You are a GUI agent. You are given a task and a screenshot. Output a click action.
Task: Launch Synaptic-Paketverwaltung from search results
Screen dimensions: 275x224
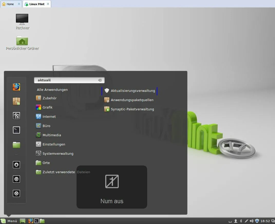click(129, 109)
